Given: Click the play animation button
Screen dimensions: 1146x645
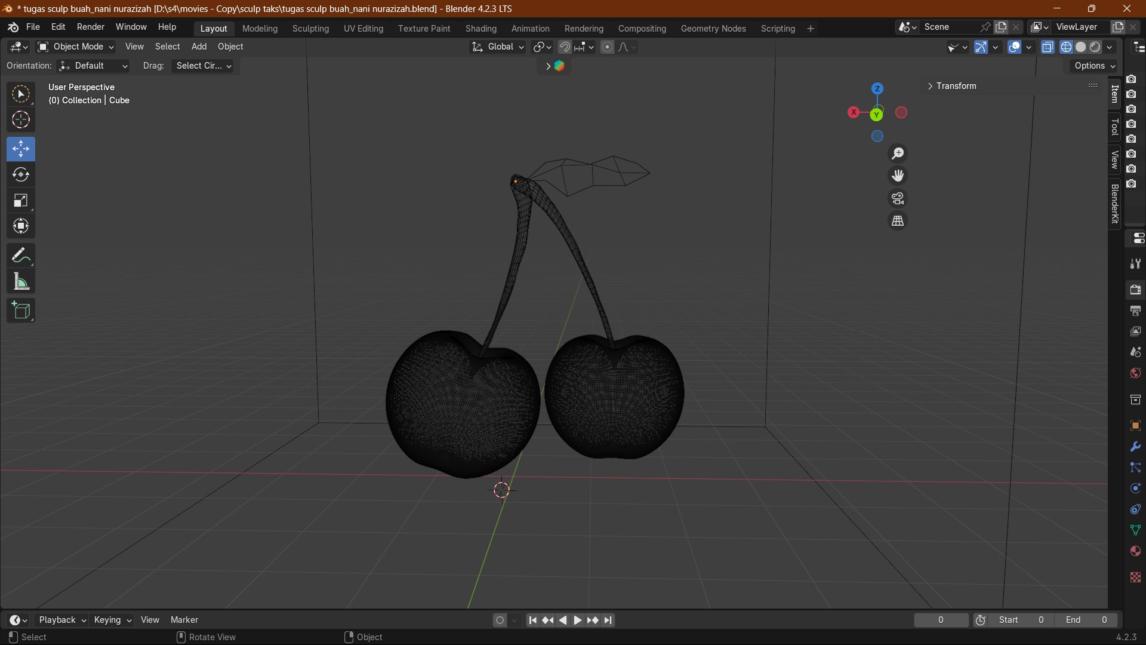Looking at the screenshot, I should point(577,620).
